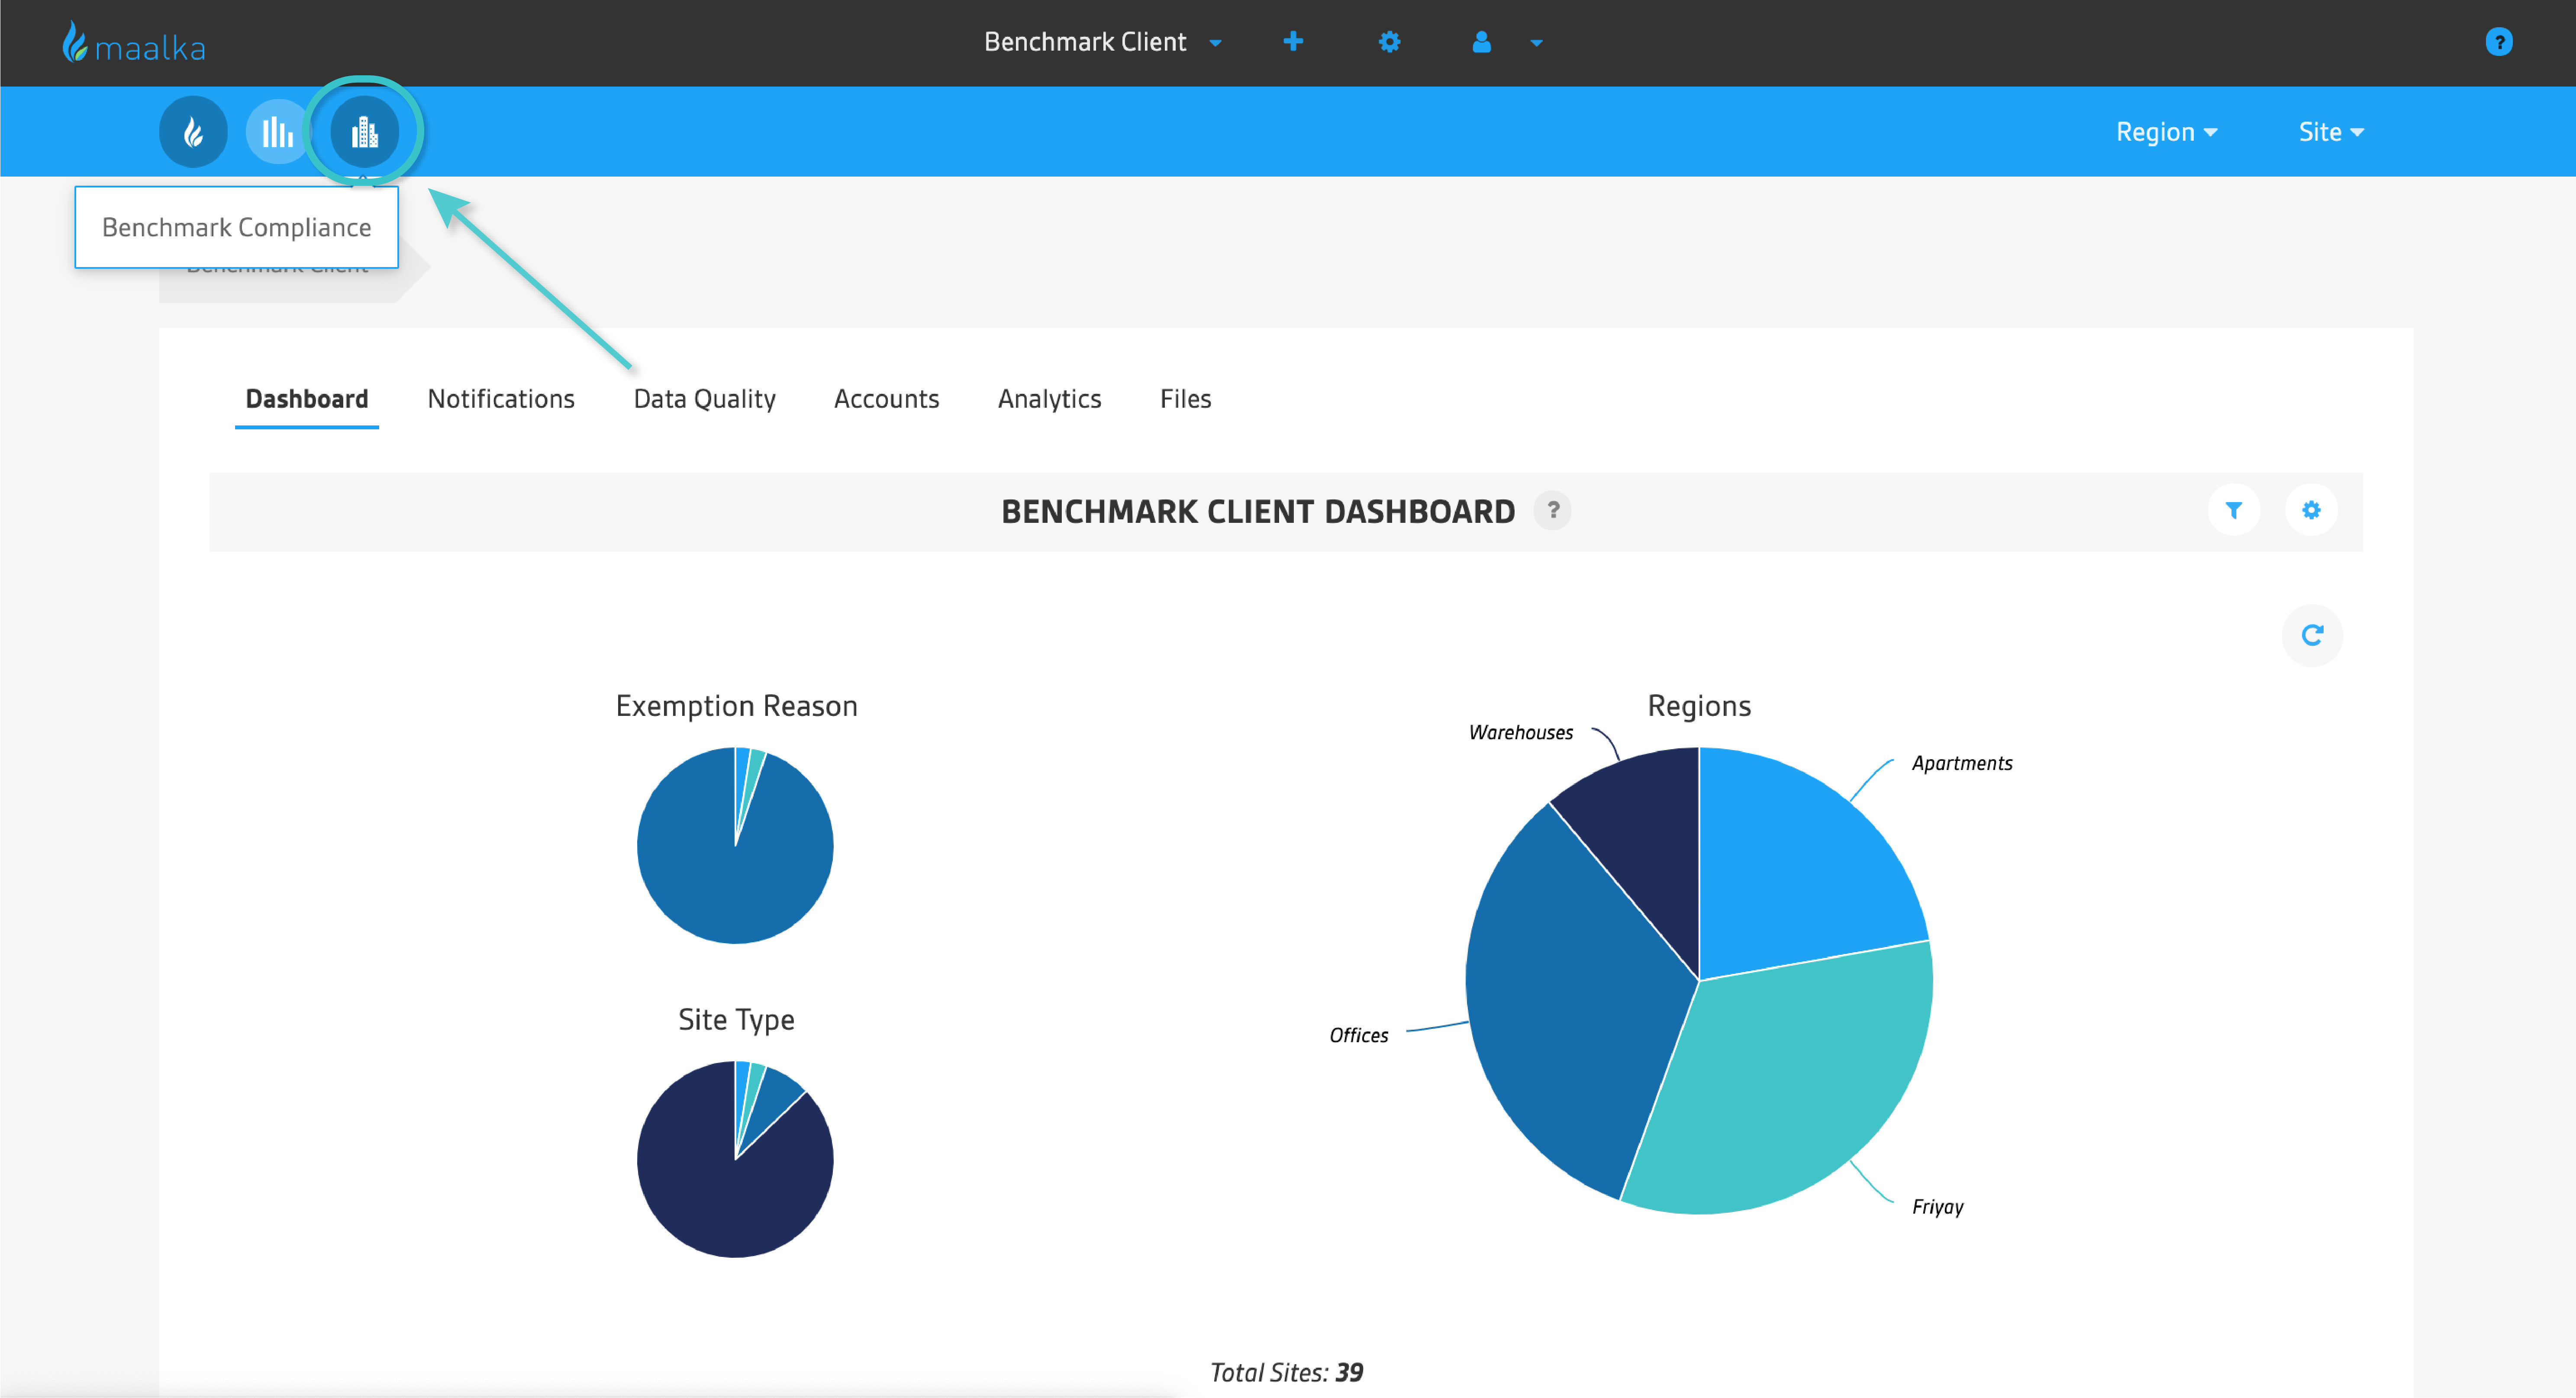Click the dashboard title help icon
The width and height of the screenshot is (2576, 1398).
1553,511
